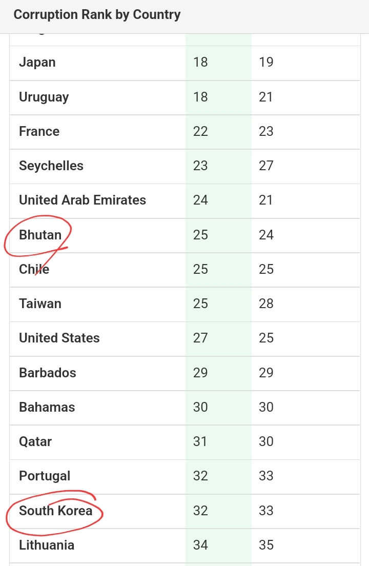Select Barbados in the ranking table
The image size is (369, 566).
point(47,373)
